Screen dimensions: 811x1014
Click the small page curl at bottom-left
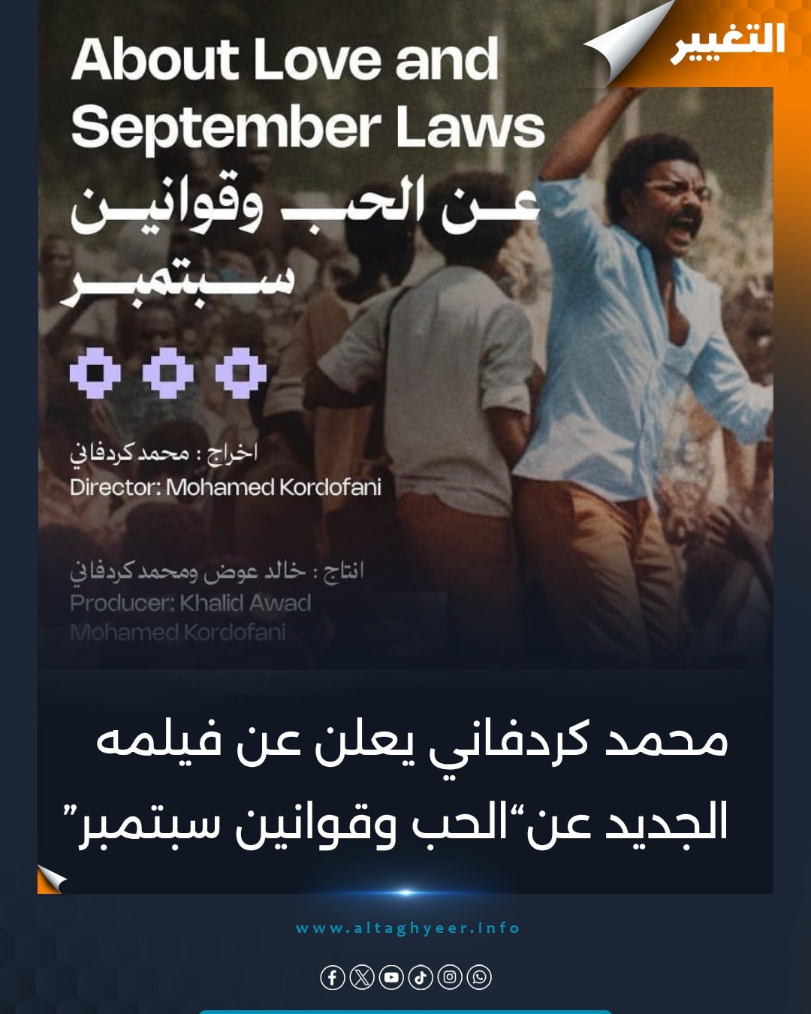(x=52, y=879)
